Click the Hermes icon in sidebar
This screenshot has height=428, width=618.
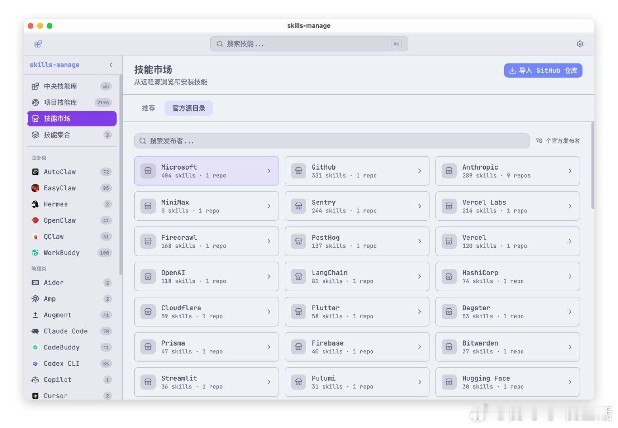(x=35, y=204)
